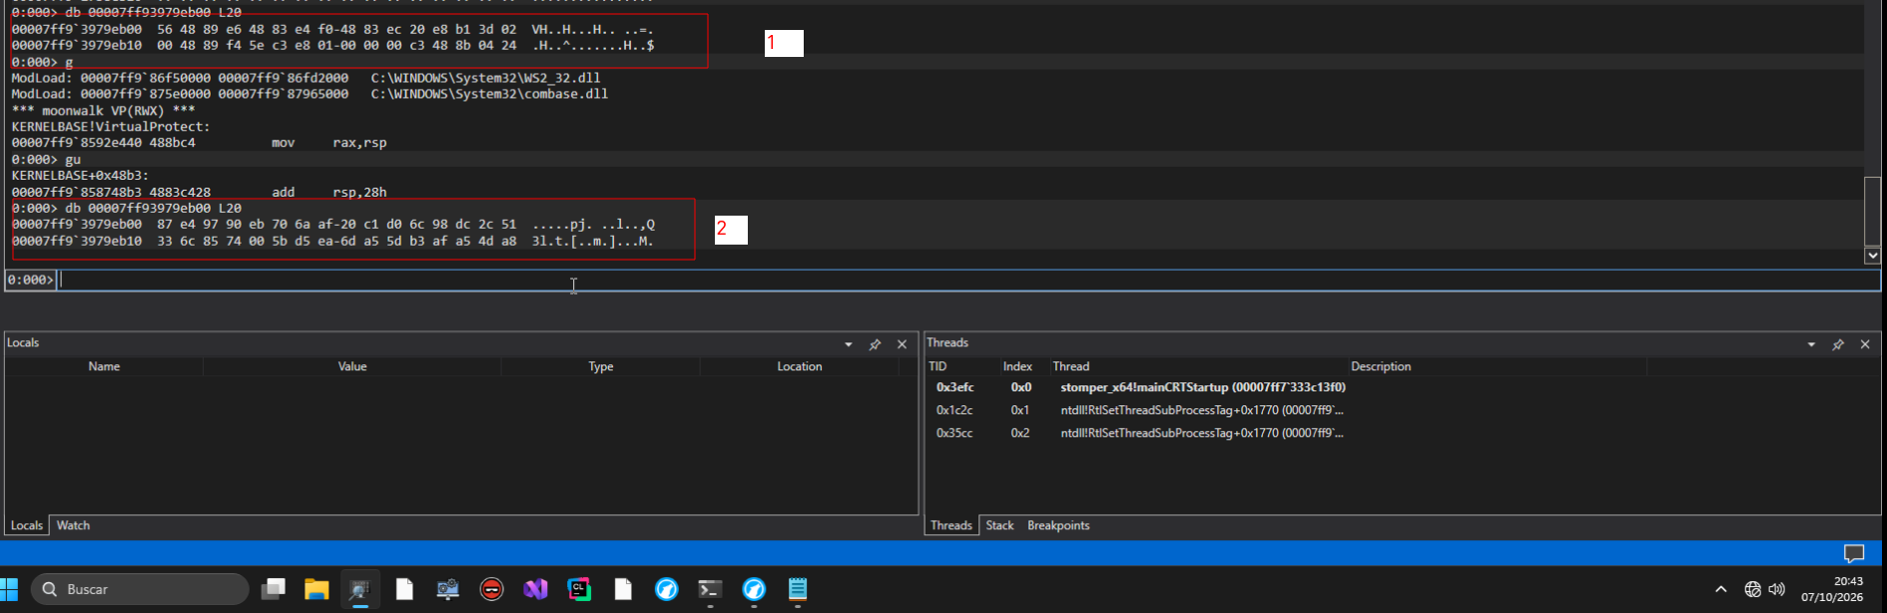Switch to the Watch tab
The height and width of the screenshot is (613, 1887).
point(73,525)
